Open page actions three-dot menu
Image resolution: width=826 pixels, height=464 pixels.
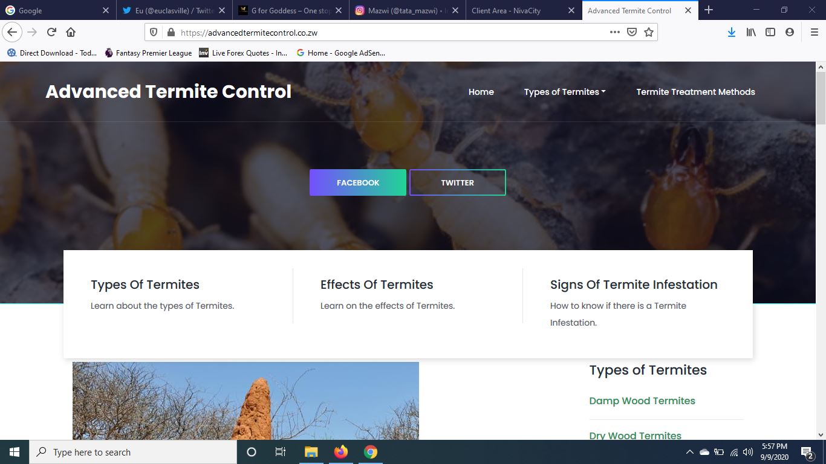[x=614, y=32]
